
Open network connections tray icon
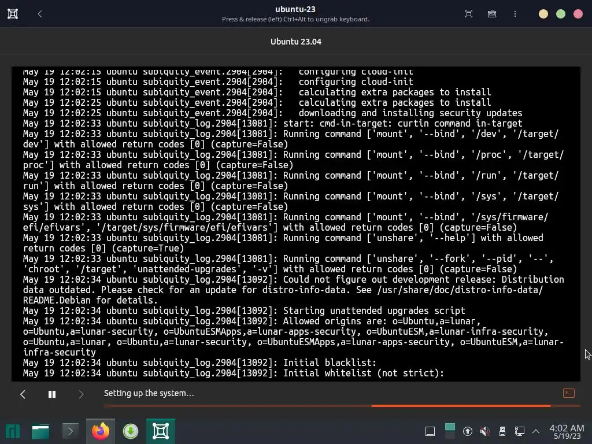(x=520, y=431)
